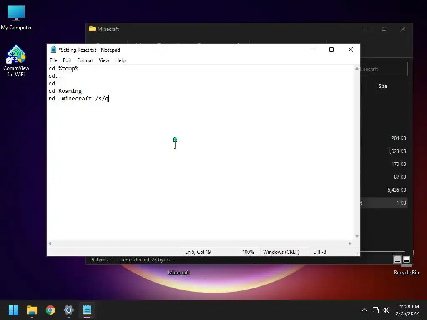Open the File menu in Notepad
Viewport: 427px width, 320px height.
coord(53,60)
